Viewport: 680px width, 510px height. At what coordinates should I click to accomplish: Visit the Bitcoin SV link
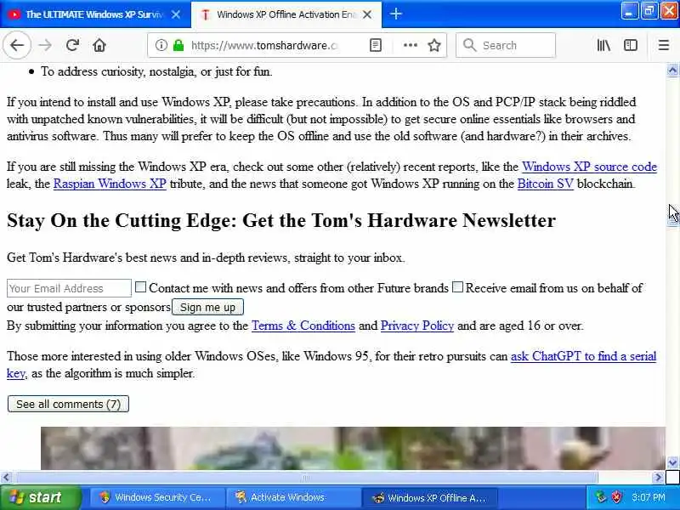[545, 184]
